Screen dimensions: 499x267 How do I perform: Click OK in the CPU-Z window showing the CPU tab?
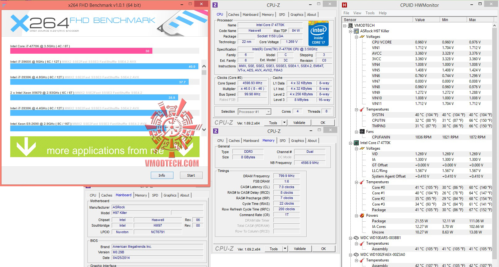coord(323,123)
